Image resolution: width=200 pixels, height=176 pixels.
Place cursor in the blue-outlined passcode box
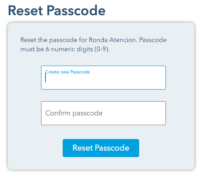[x=103, y=78]
